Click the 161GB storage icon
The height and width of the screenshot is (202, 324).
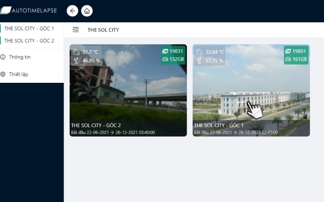288,59
